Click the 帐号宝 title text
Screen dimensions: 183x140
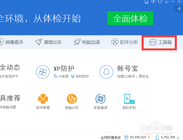[128, 68]
